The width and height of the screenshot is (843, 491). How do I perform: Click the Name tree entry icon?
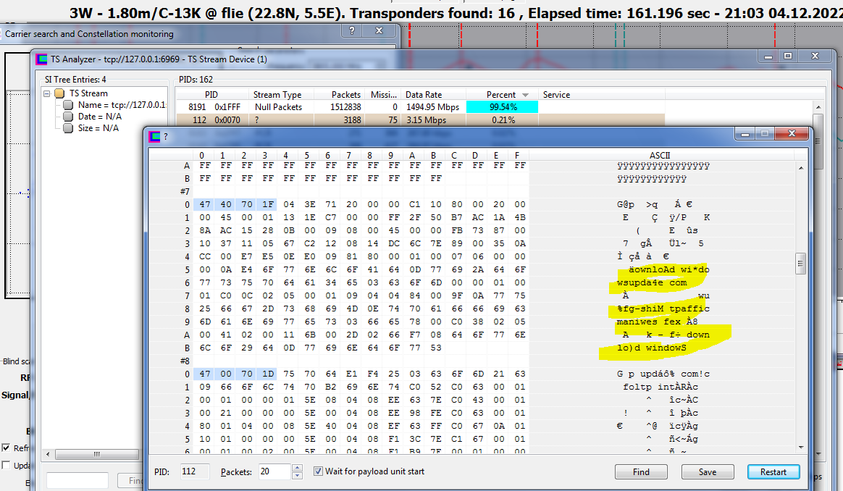(68, 105)
